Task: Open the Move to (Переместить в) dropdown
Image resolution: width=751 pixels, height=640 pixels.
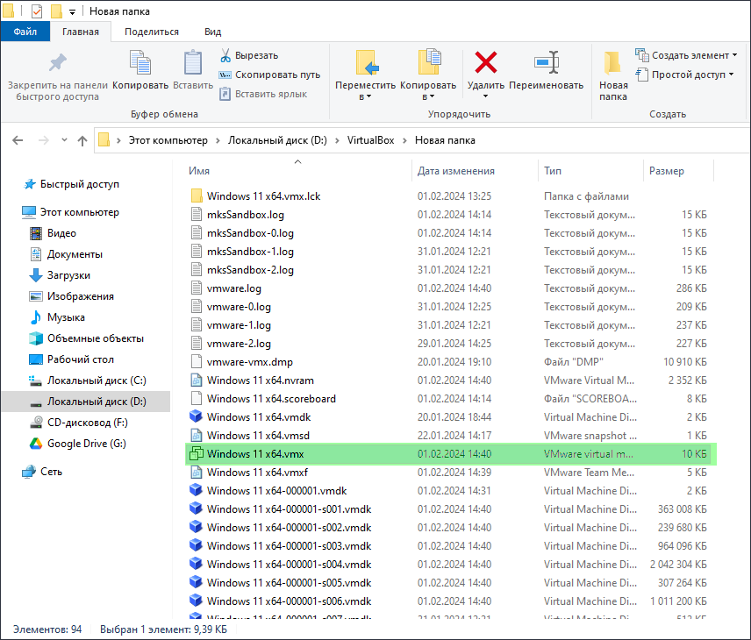Action: 366,75
